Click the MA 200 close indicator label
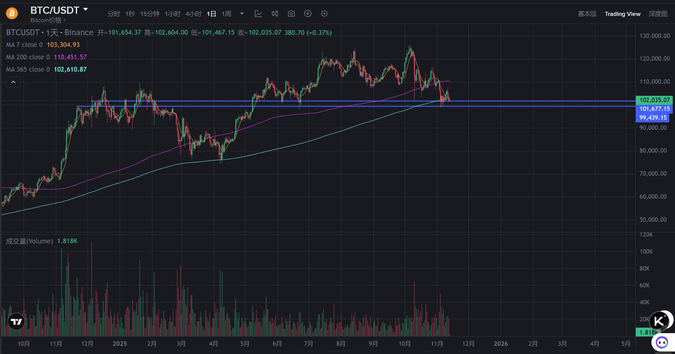 (28, 57)
